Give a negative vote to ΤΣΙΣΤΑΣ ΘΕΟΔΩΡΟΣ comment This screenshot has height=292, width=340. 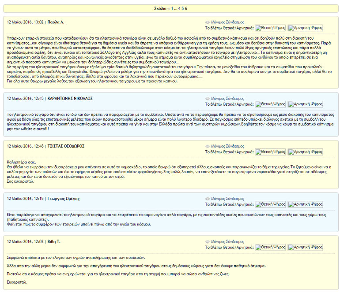pos(306,152)
